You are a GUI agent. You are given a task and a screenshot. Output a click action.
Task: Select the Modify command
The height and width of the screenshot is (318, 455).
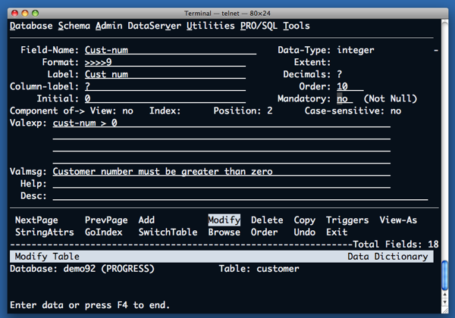pyautogui.click(x=224, y=220)
